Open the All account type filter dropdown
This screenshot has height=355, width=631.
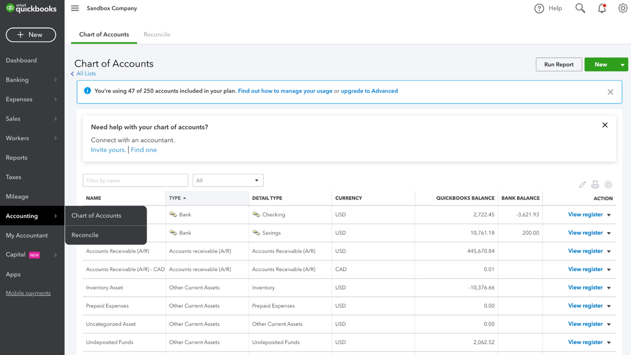(227, 180)
